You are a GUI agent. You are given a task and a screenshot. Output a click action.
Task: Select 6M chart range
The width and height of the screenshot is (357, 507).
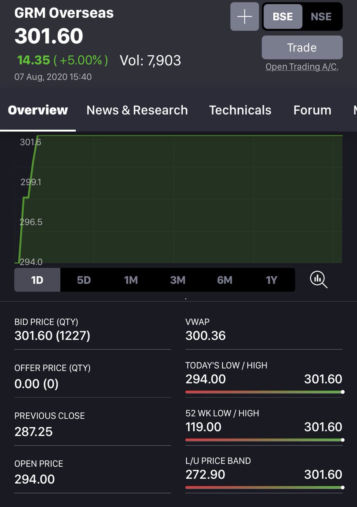(225, 280)
